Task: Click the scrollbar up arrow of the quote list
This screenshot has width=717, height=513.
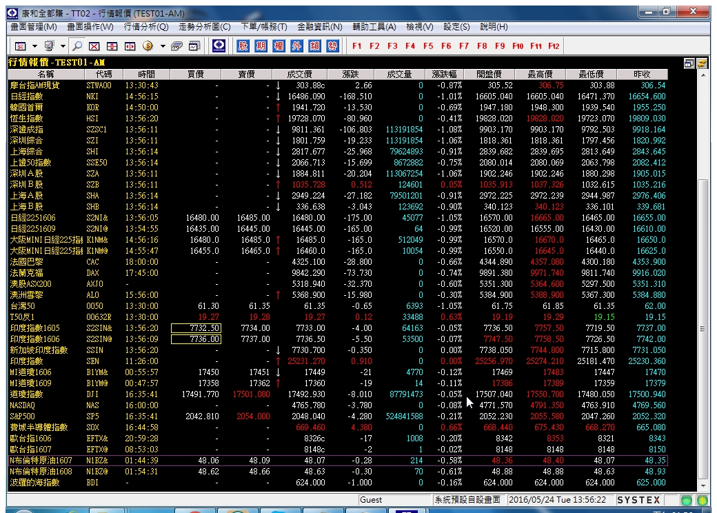Action: click(703, 74)
